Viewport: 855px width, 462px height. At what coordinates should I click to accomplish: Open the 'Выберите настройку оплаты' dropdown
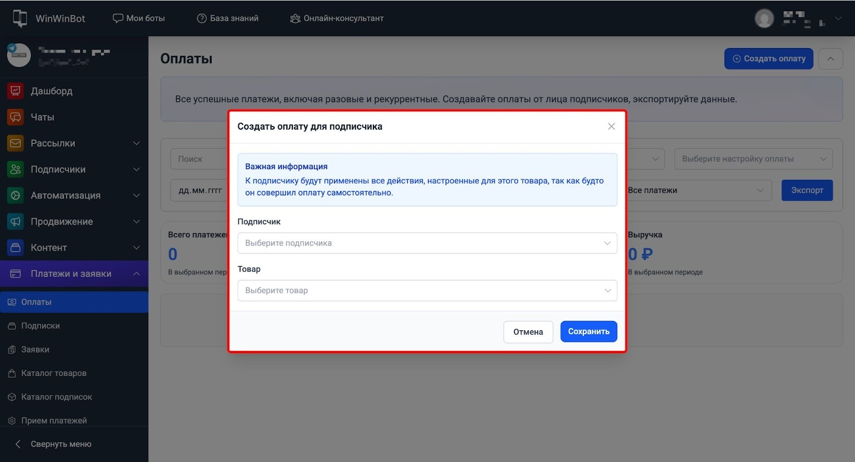coord(753,159)
